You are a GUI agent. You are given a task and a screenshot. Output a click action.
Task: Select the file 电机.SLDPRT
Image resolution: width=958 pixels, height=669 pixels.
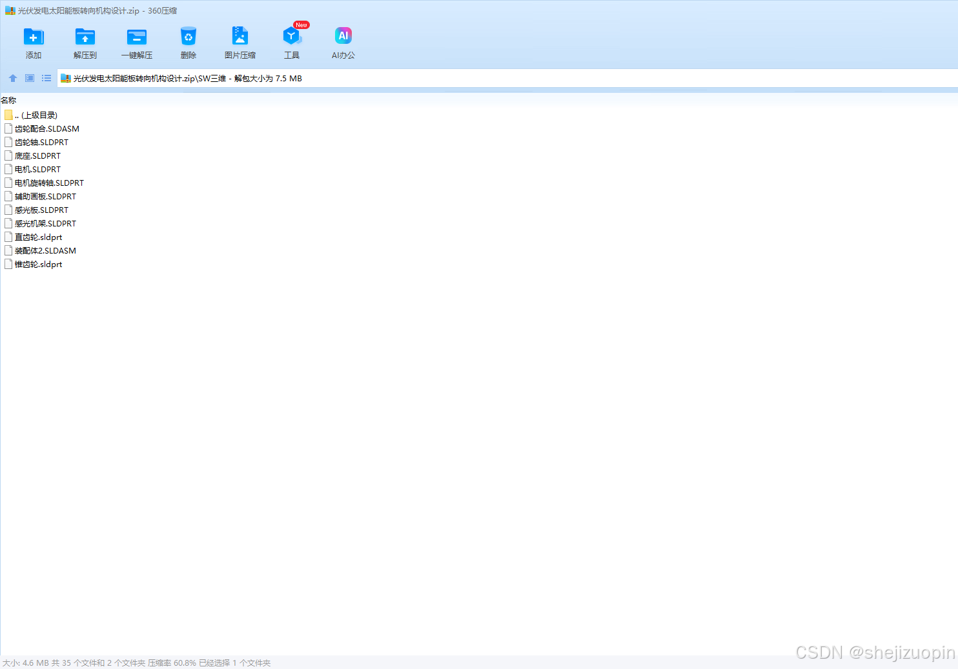pos(37,170)
